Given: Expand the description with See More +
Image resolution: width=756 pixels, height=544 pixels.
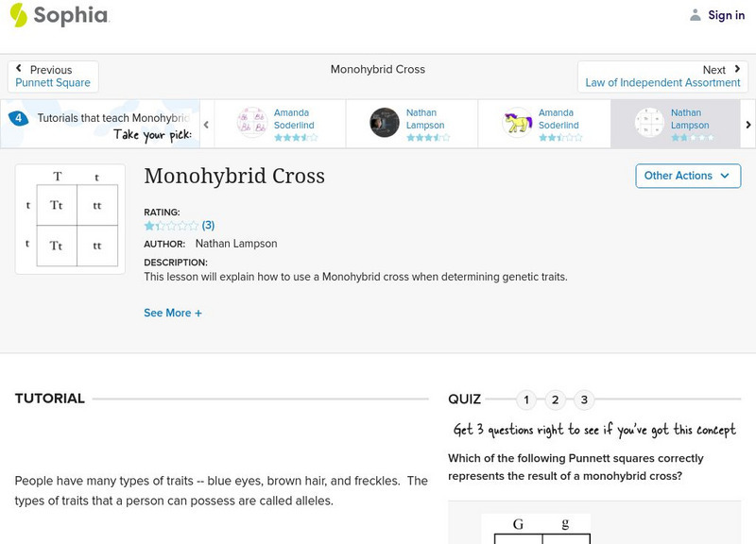Looking at the screenshot, I should pos(173,313).
